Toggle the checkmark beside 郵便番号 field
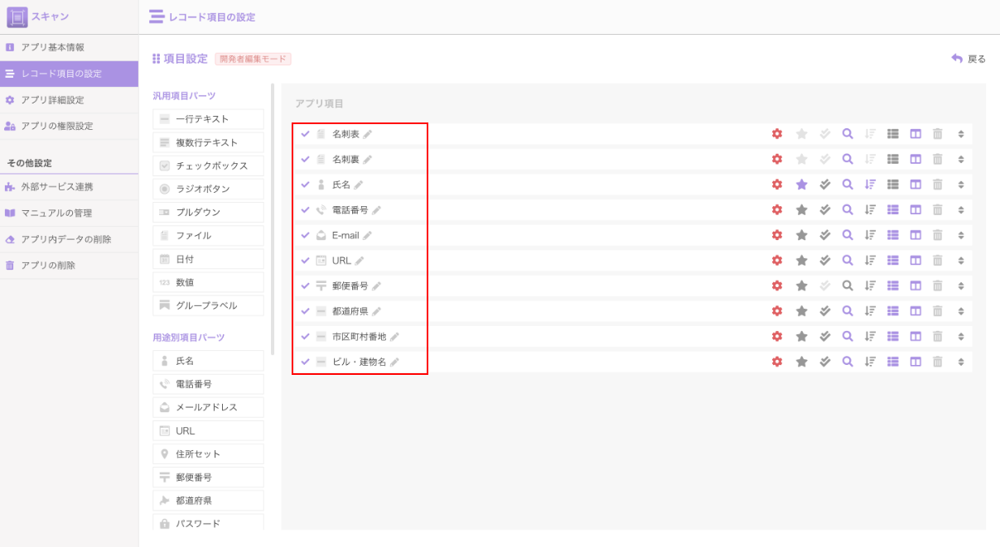Viewport: 1000px width, 547px height. coord(305,285)
